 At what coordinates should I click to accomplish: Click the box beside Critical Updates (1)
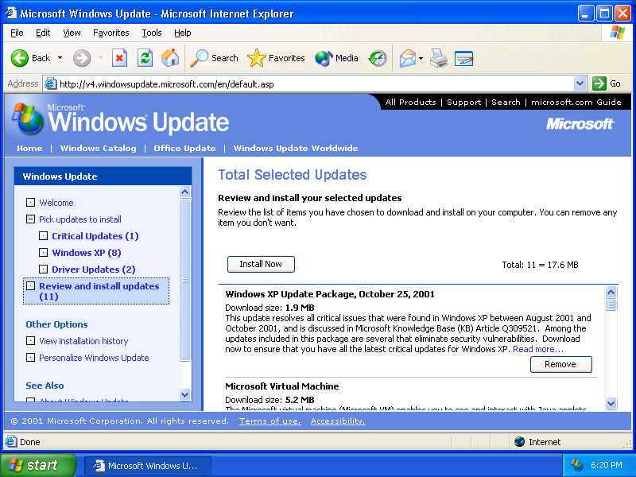pos(43,235)
